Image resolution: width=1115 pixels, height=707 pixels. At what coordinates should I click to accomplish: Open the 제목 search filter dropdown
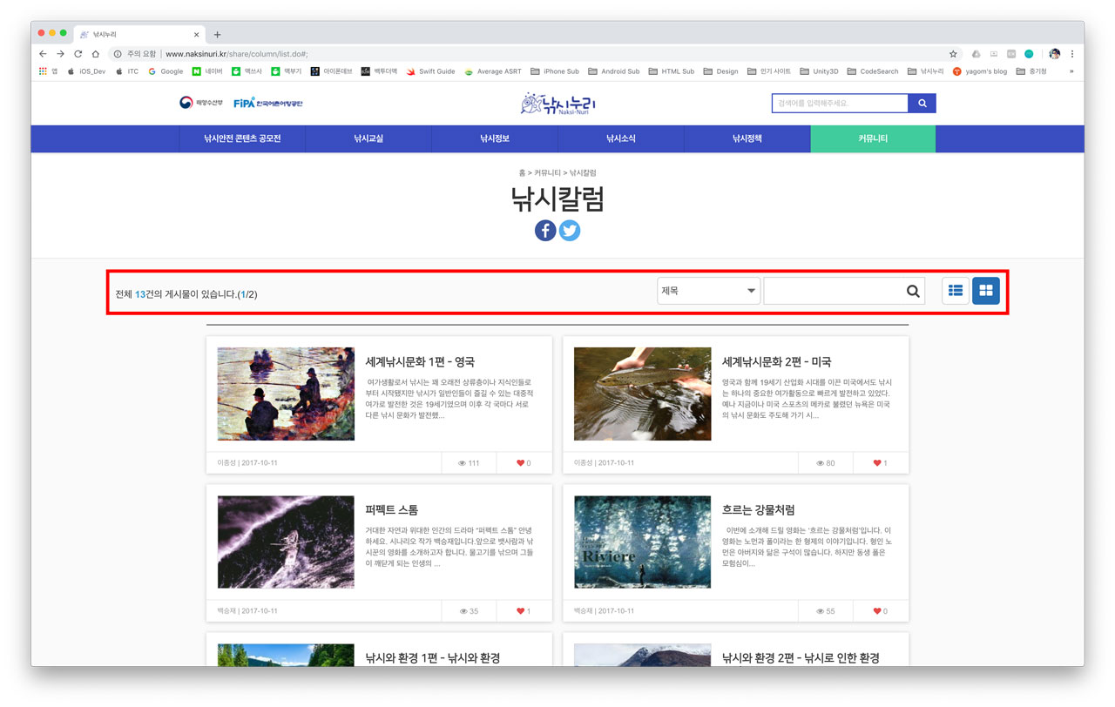(x=707, y=290)
